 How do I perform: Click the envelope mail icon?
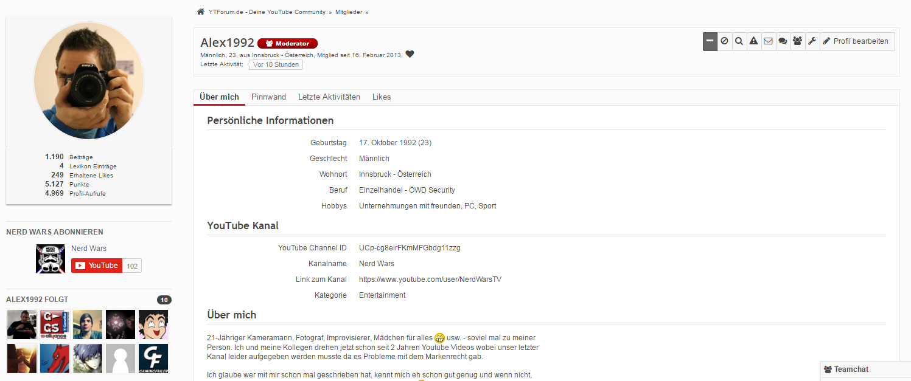tap(768, 41)
